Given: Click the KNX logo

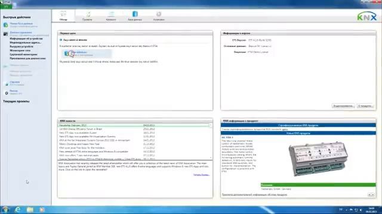Looking at the screenshot, I should [x=367, y=16].
